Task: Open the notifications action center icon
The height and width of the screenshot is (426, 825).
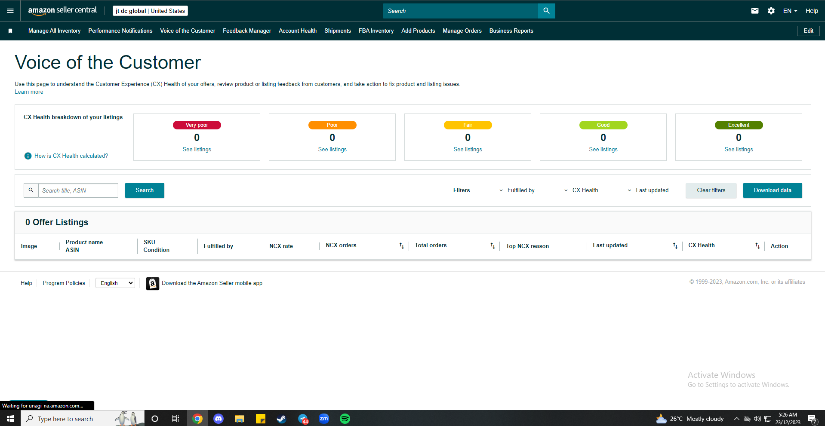Action: 813,419
